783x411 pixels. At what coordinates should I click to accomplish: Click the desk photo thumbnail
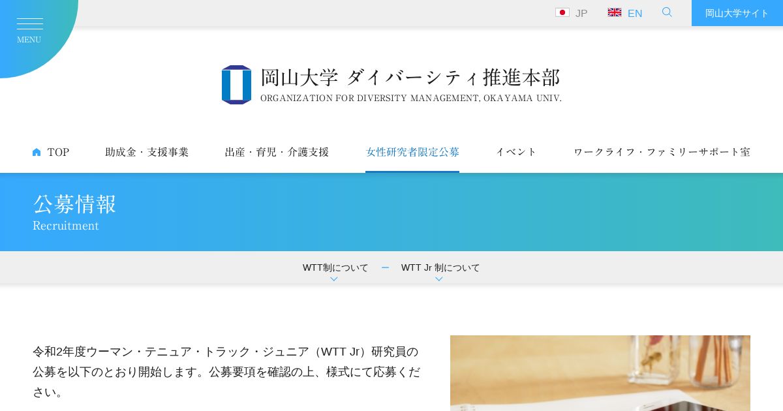point(600,373)
